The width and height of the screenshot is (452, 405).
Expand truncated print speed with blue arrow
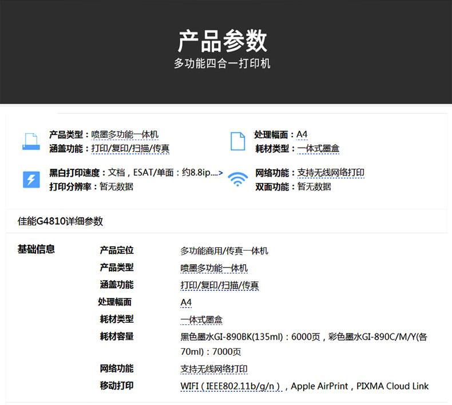[220, 173]
